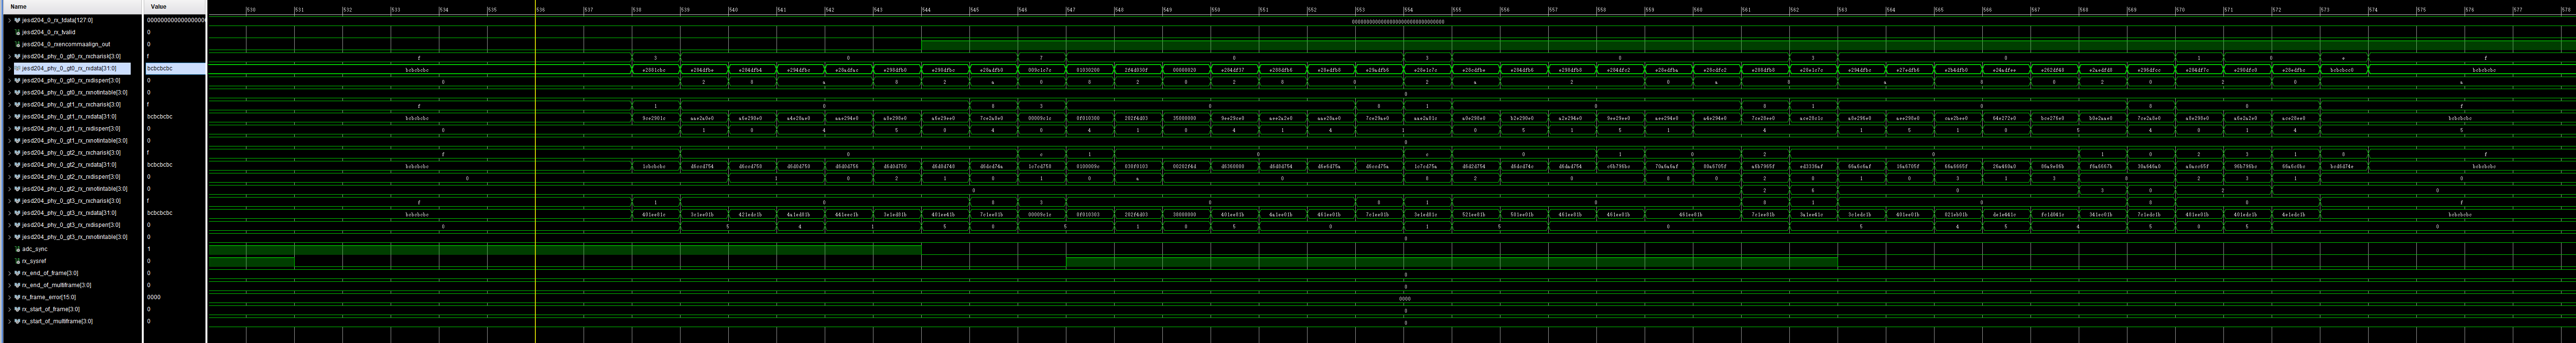The height and width of the screenshot is (343, 2576).
Task: Click bus icon of gt3_rx_rxdata[31:0]
Action: (18, 213)
